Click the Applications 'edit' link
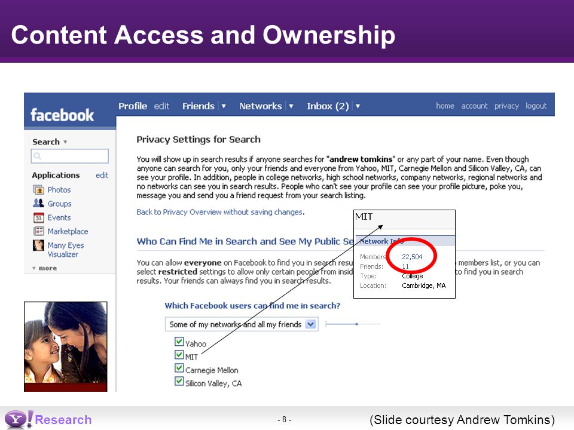Viewport: 574px width, 430px height. pyautogui.click(x=102, y=175)
